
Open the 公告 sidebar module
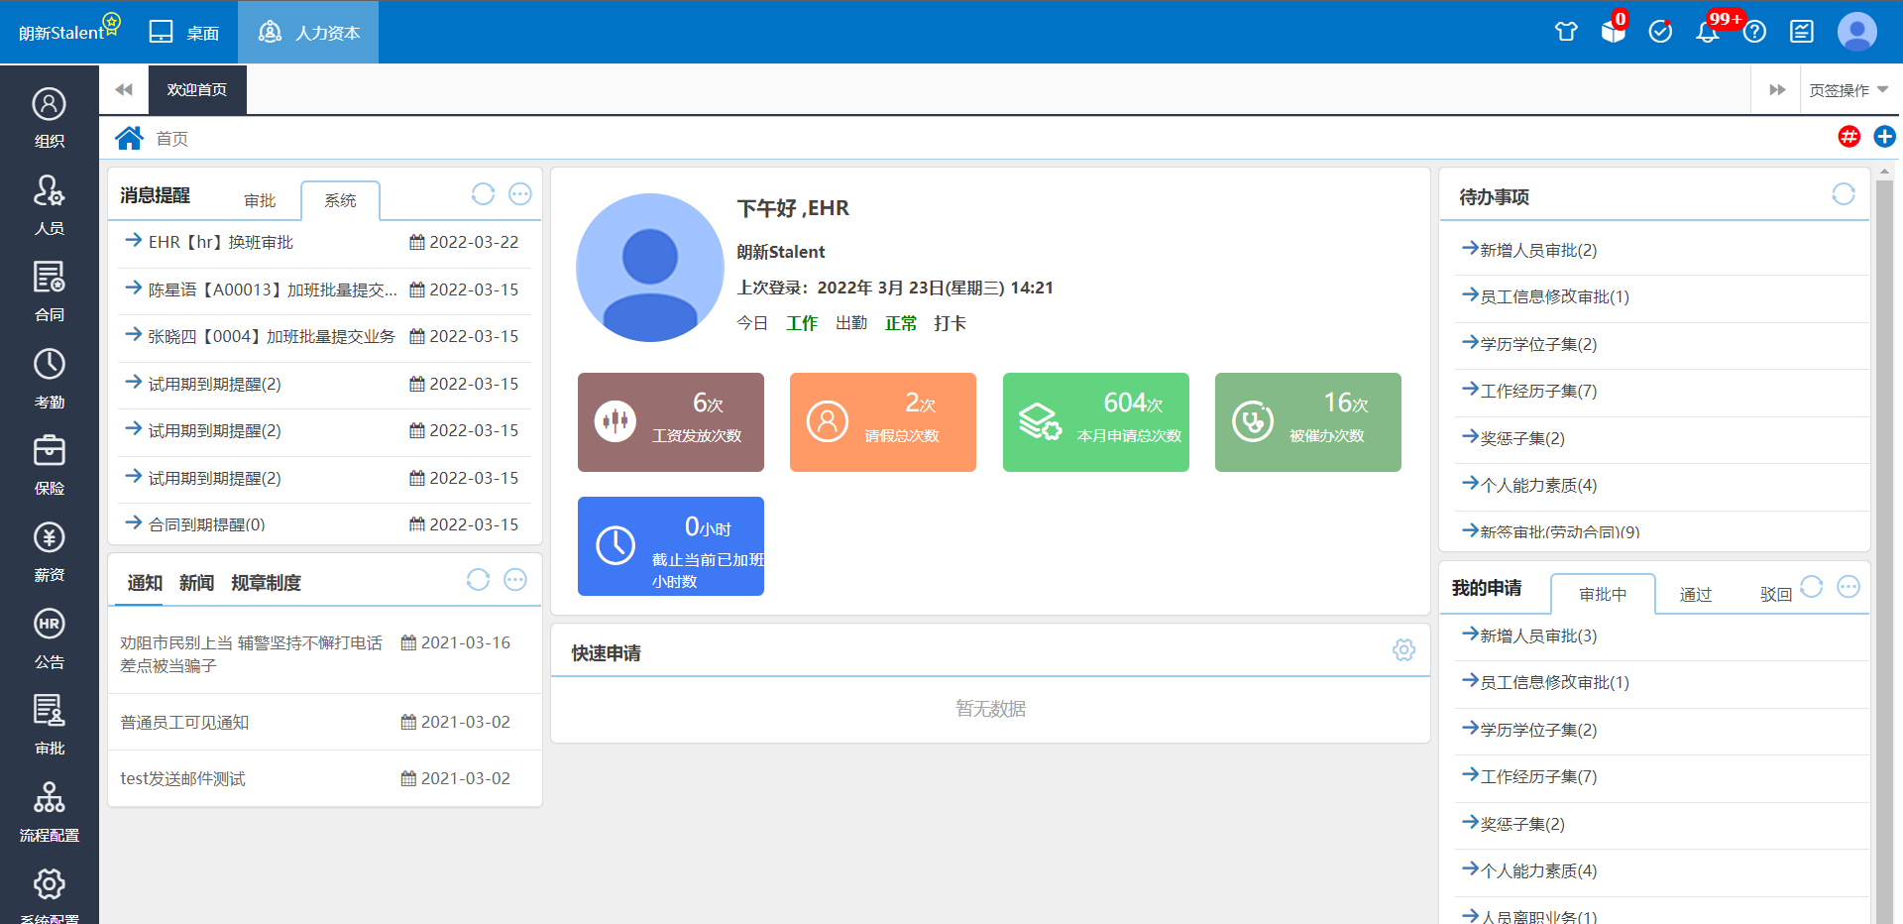(x=50, y=638)
